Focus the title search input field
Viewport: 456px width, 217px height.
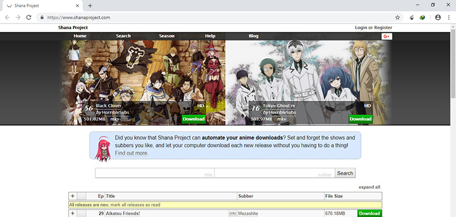[x=154, y=173]
